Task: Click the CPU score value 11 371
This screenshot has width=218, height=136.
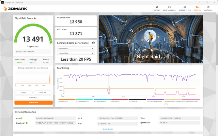Action: point(76,34)
